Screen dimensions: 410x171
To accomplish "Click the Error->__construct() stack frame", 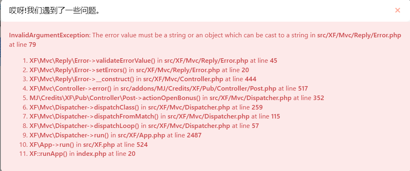I will click(x=82, y=79).
